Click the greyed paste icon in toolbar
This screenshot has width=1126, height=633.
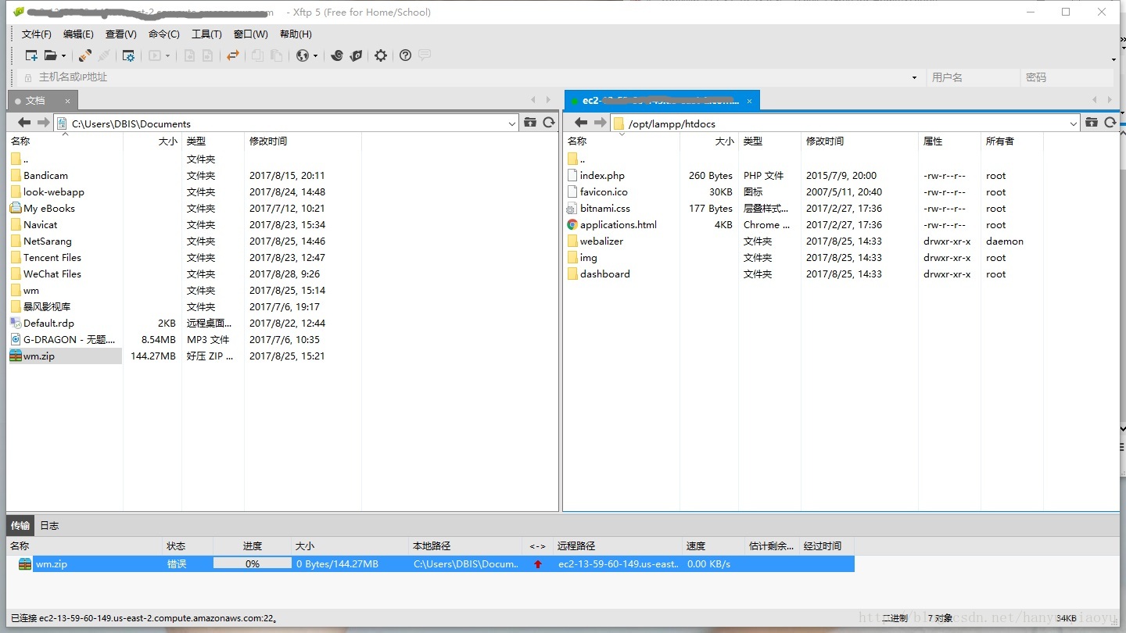[276, 55]
